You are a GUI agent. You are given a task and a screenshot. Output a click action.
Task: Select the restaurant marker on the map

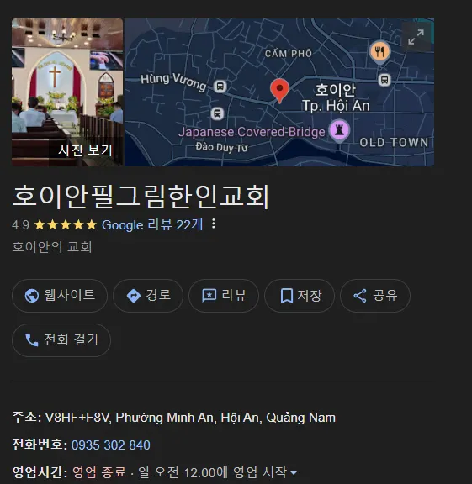380,51
